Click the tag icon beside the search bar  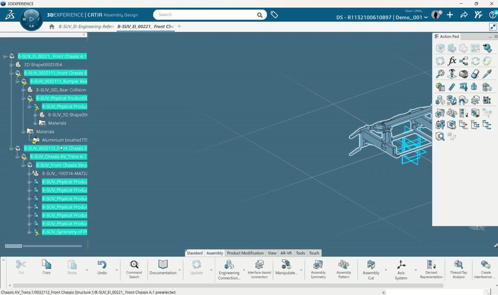click(x=274, y=14)
